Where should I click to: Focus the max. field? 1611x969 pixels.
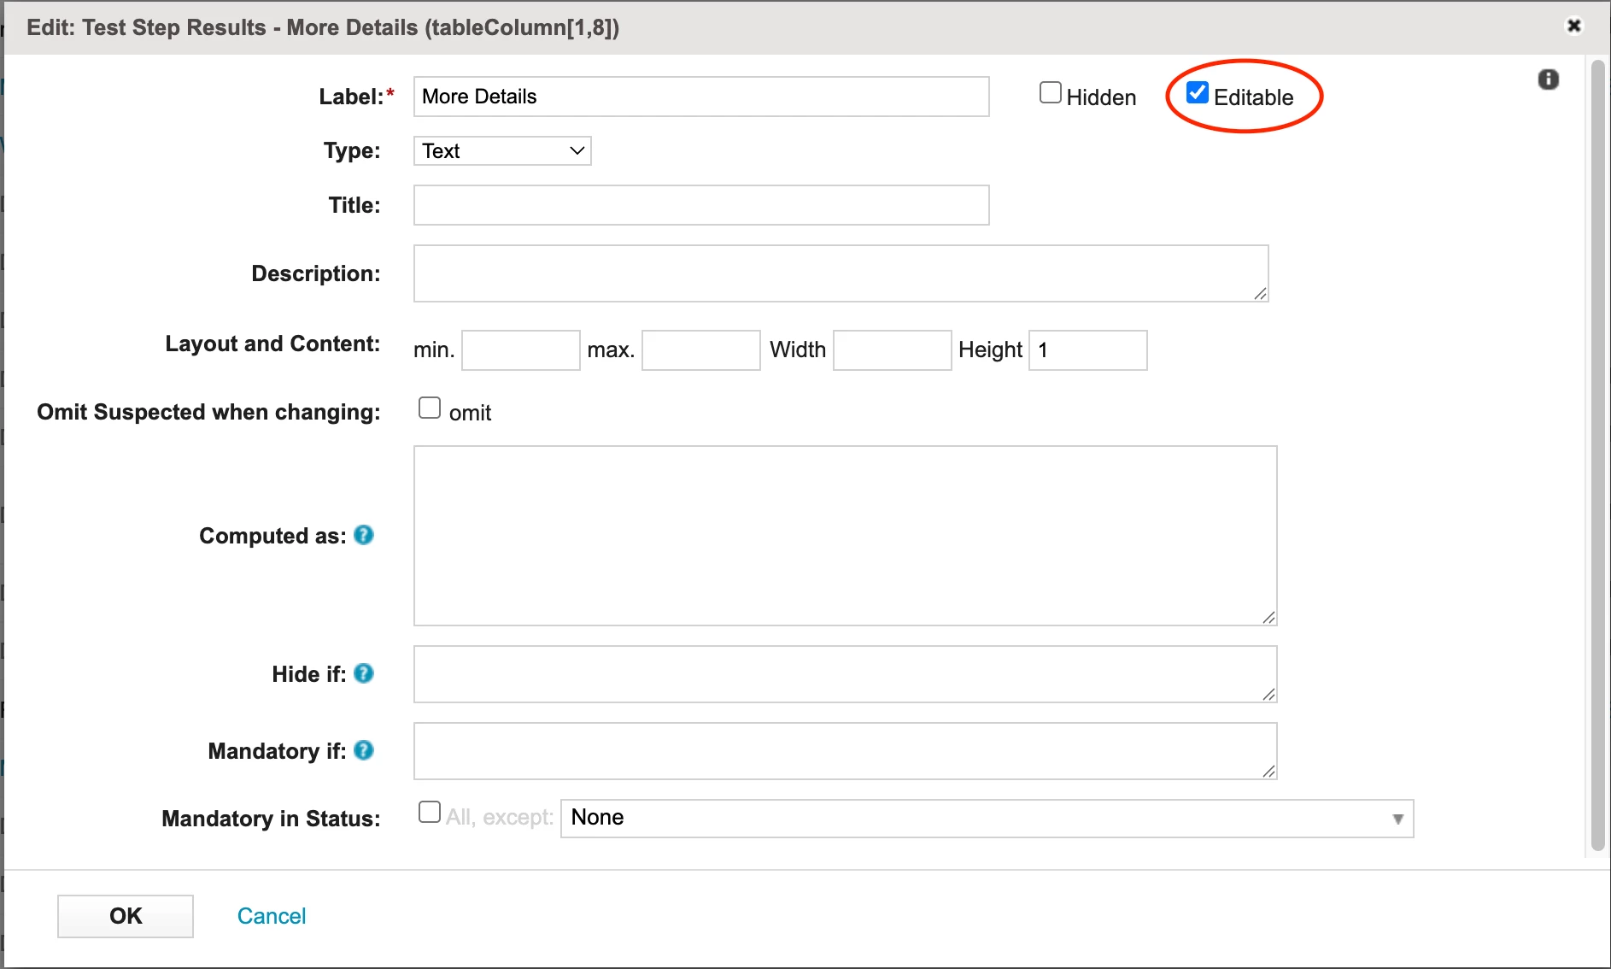coord(701,350)
